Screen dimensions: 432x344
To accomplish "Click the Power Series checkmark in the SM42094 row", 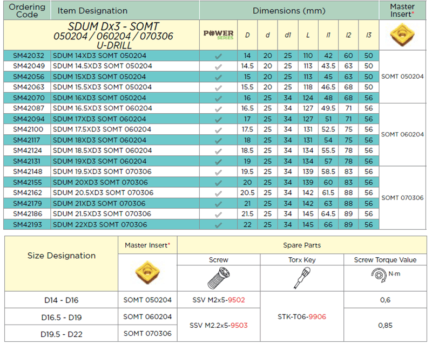I will [x=218, y=120].
